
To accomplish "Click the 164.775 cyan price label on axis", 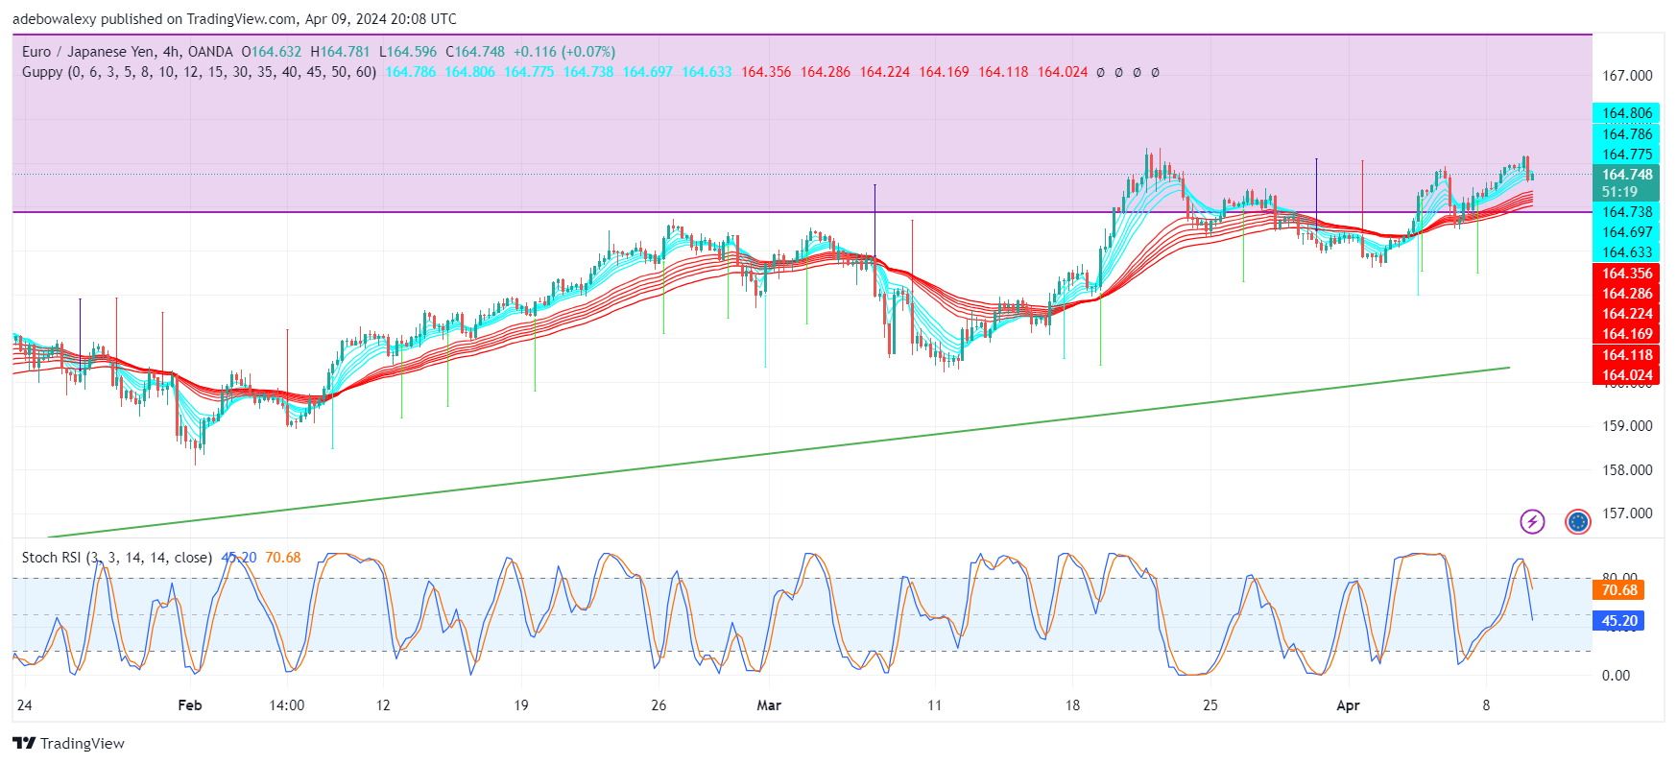I will pos(1626,154).
